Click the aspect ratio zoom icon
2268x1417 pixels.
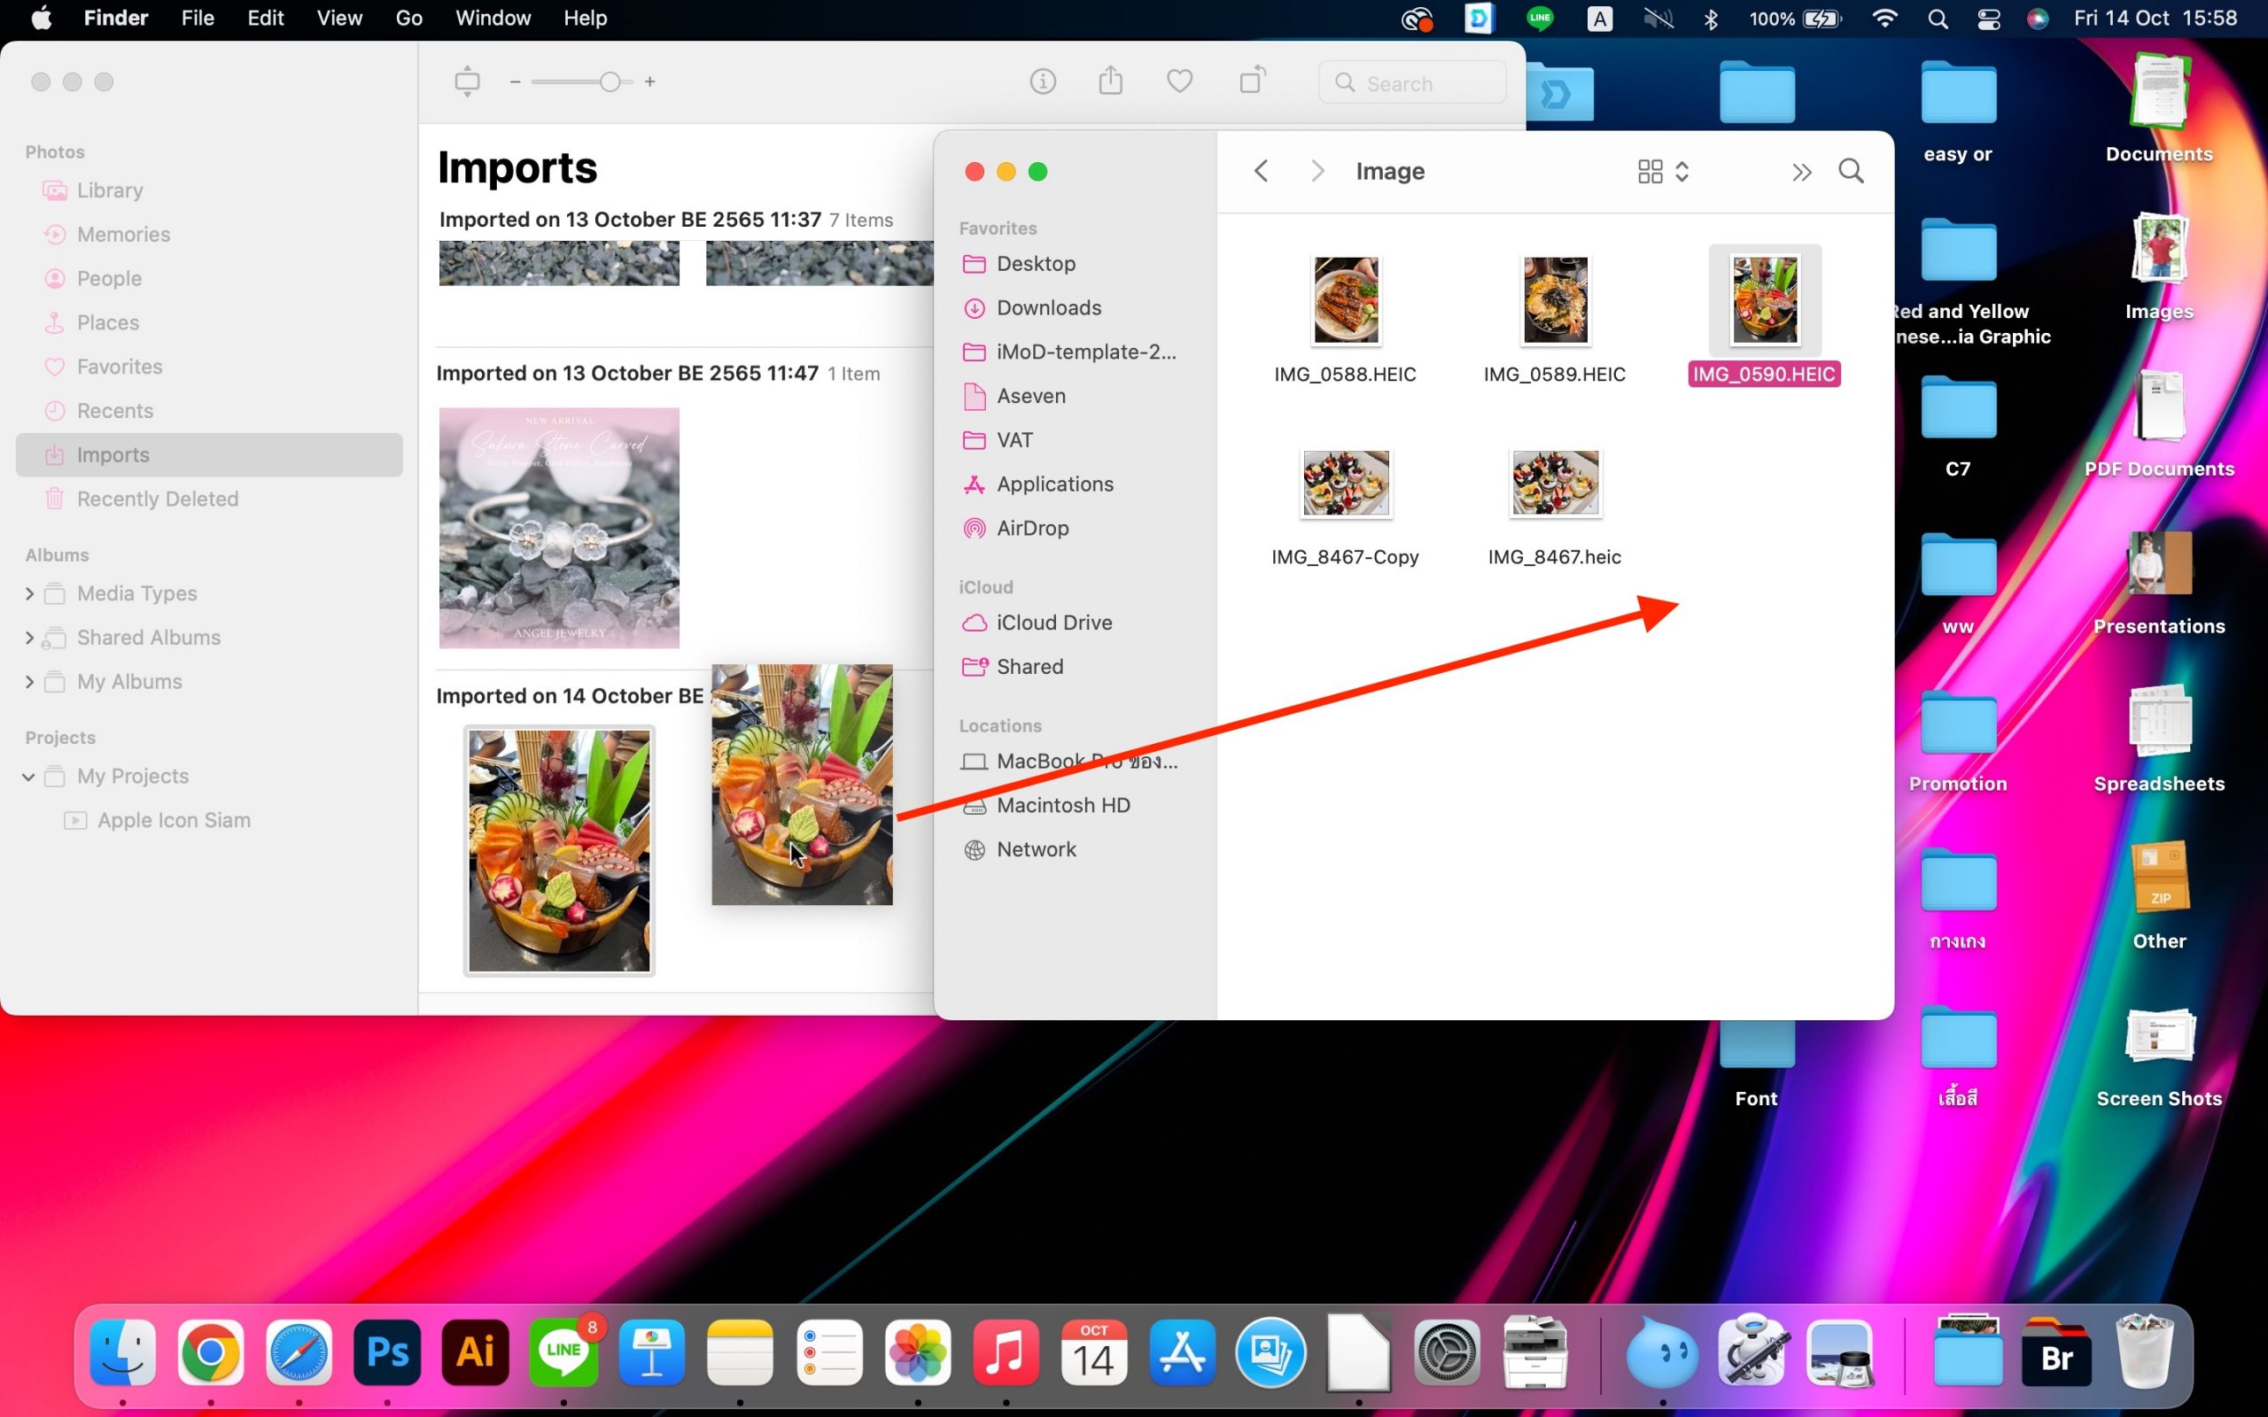click(x=467, y=81)
